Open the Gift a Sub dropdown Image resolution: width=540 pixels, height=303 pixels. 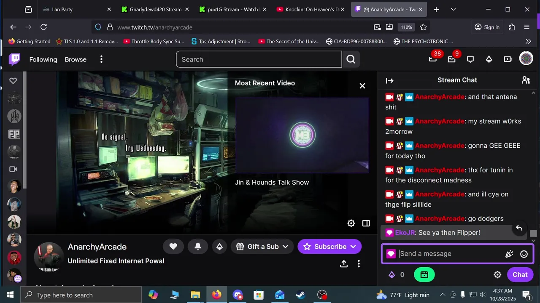(x=262, y=247)
